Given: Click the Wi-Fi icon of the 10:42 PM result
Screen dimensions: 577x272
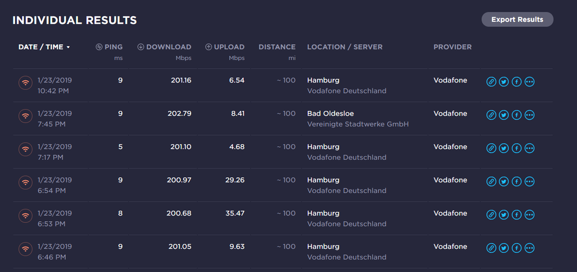Looking at the screenshot, I should (x=25, y=82).
